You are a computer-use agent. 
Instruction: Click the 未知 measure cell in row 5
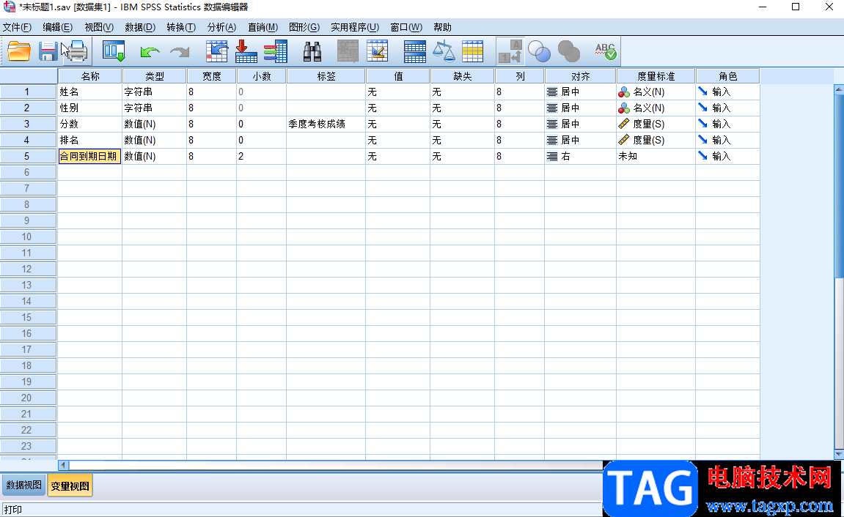pyautogui.click(x=656, y=157)
